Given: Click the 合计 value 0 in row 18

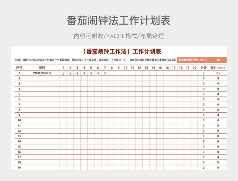Looking at the screenshot, I should 203,162.
